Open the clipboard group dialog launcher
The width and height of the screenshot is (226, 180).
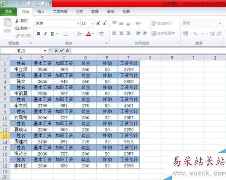tap(31, 43)
